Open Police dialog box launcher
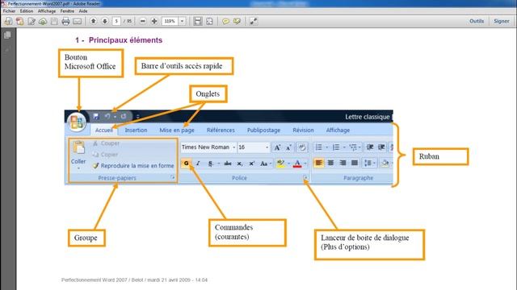 point(306,178)
